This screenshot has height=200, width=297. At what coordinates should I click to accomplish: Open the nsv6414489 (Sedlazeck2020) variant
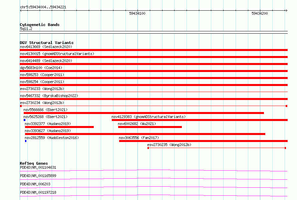click(46, 61)
